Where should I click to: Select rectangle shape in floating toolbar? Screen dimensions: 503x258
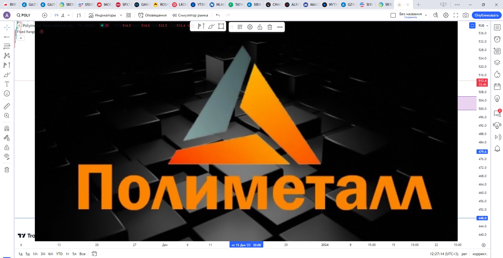point(221,27)
